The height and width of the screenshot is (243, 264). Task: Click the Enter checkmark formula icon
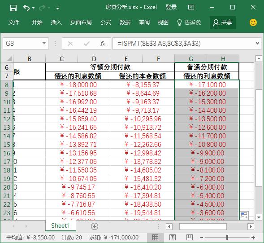coord(87,44)
